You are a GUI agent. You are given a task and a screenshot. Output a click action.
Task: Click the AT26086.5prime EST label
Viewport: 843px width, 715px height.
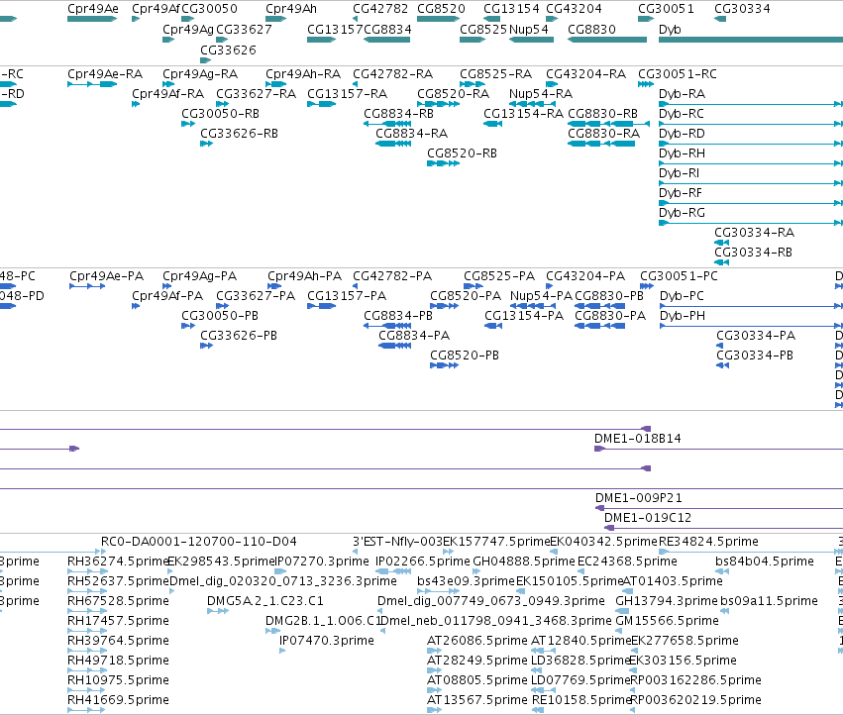point(476,641)
